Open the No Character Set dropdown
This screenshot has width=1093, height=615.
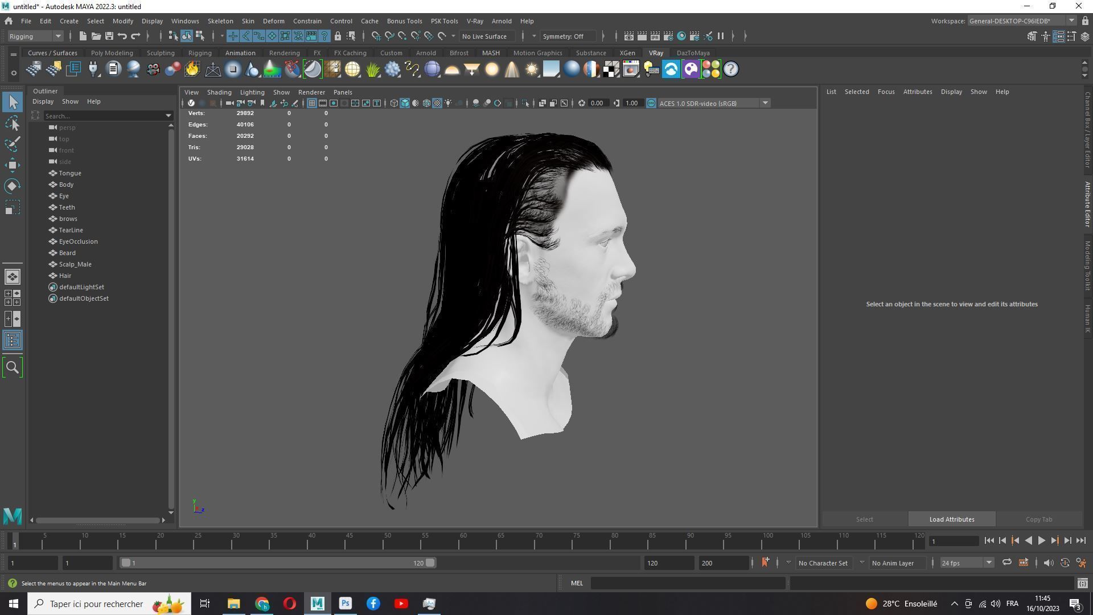coord(823,563)
